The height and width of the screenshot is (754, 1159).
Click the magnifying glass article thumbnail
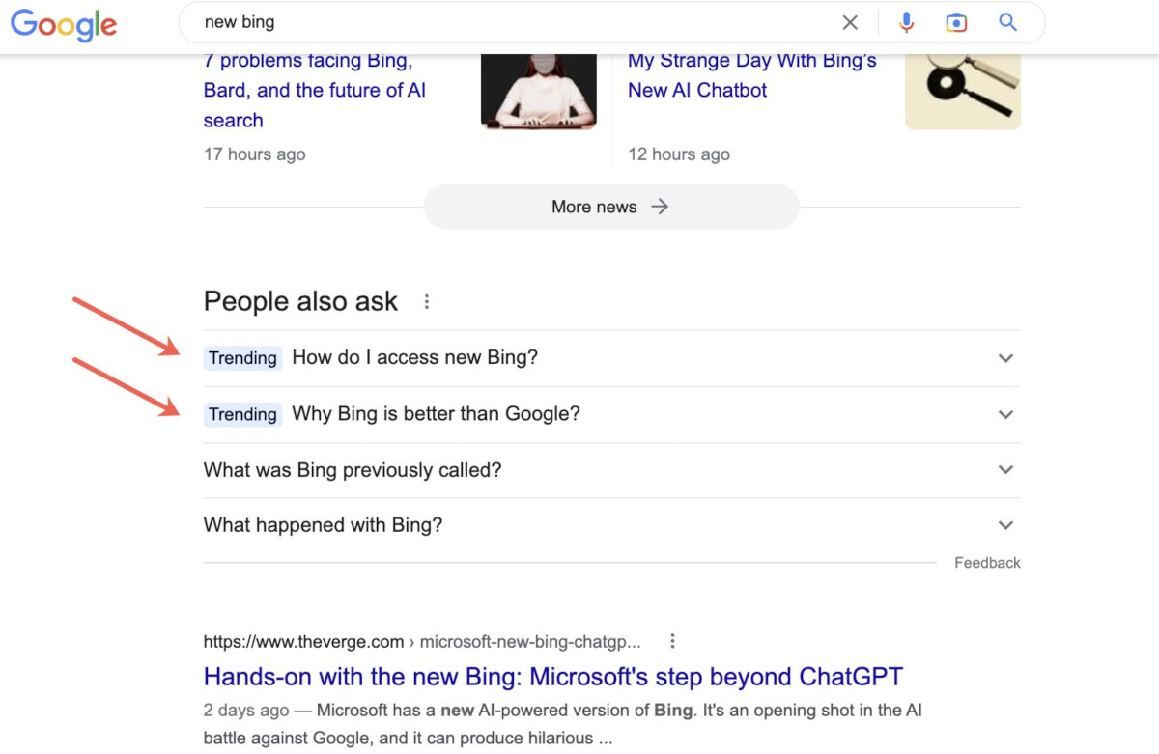click(962, 89)
